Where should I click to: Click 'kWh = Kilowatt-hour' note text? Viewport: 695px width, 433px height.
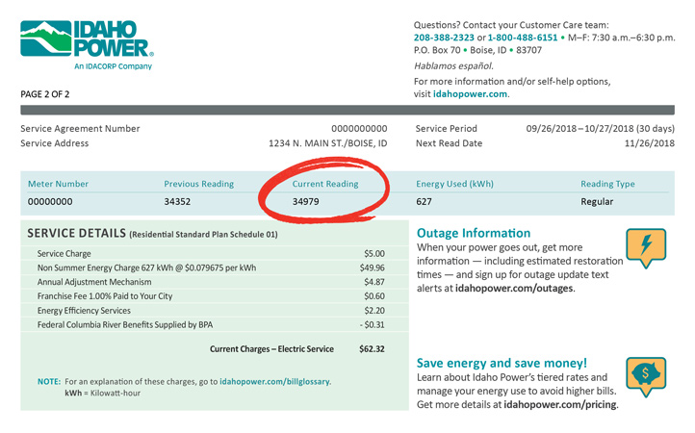[102, 394]
